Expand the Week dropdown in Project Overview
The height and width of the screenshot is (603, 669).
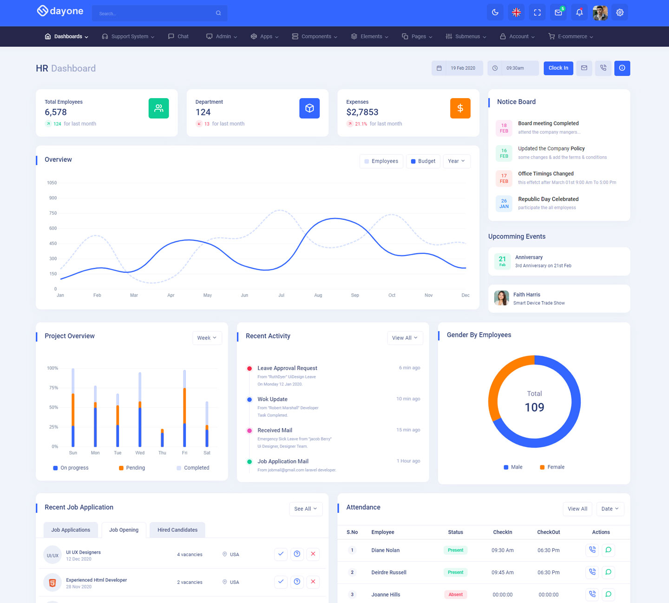click(207, 338)
